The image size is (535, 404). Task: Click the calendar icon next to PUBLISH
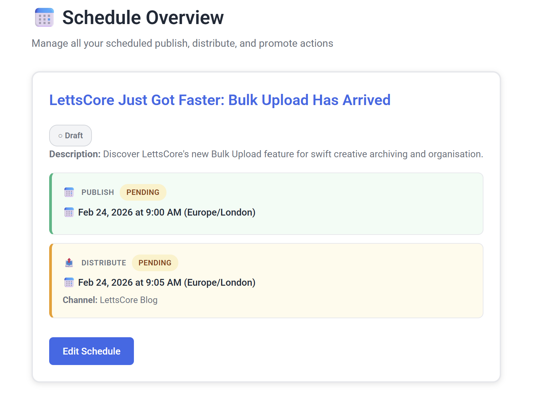coord(69,192)
